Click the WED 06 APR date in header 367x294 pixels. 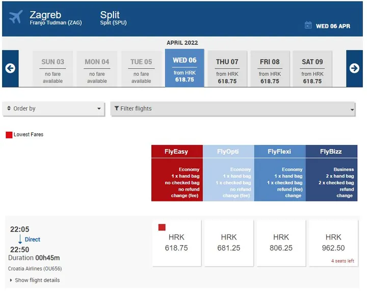pos(333,26)
